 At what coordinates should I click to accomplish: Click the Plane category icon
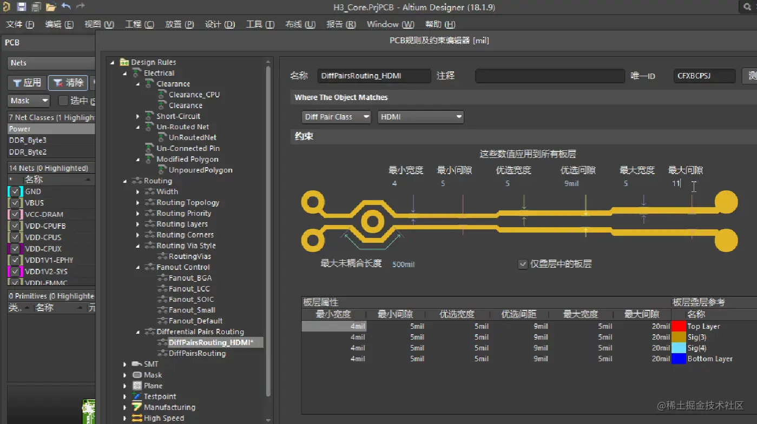click(x=137, y=386)
